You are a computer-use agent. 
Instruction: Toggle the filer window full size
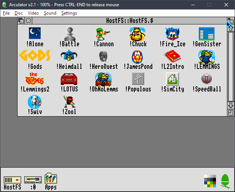231,20
